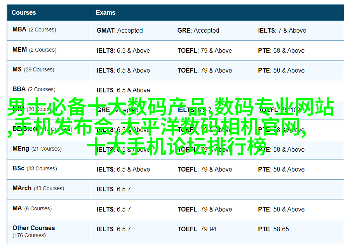This screenshot has height=248, width=350.
Task: Pick the TOEFL score in the MS row
Action: point(205,71)
